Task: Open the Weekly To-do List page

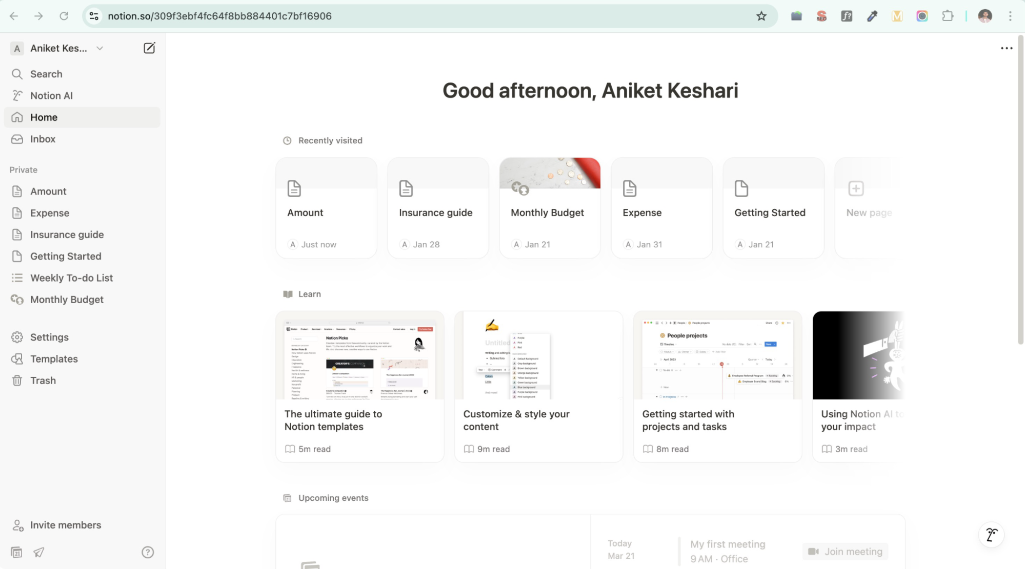Action: tap(71, 278)
